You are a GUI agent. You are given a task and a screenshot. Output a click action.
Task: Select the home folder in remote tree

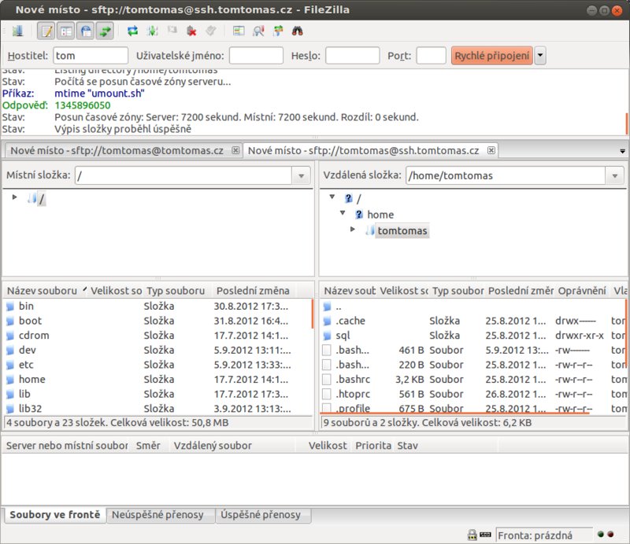tap(380, 215)
